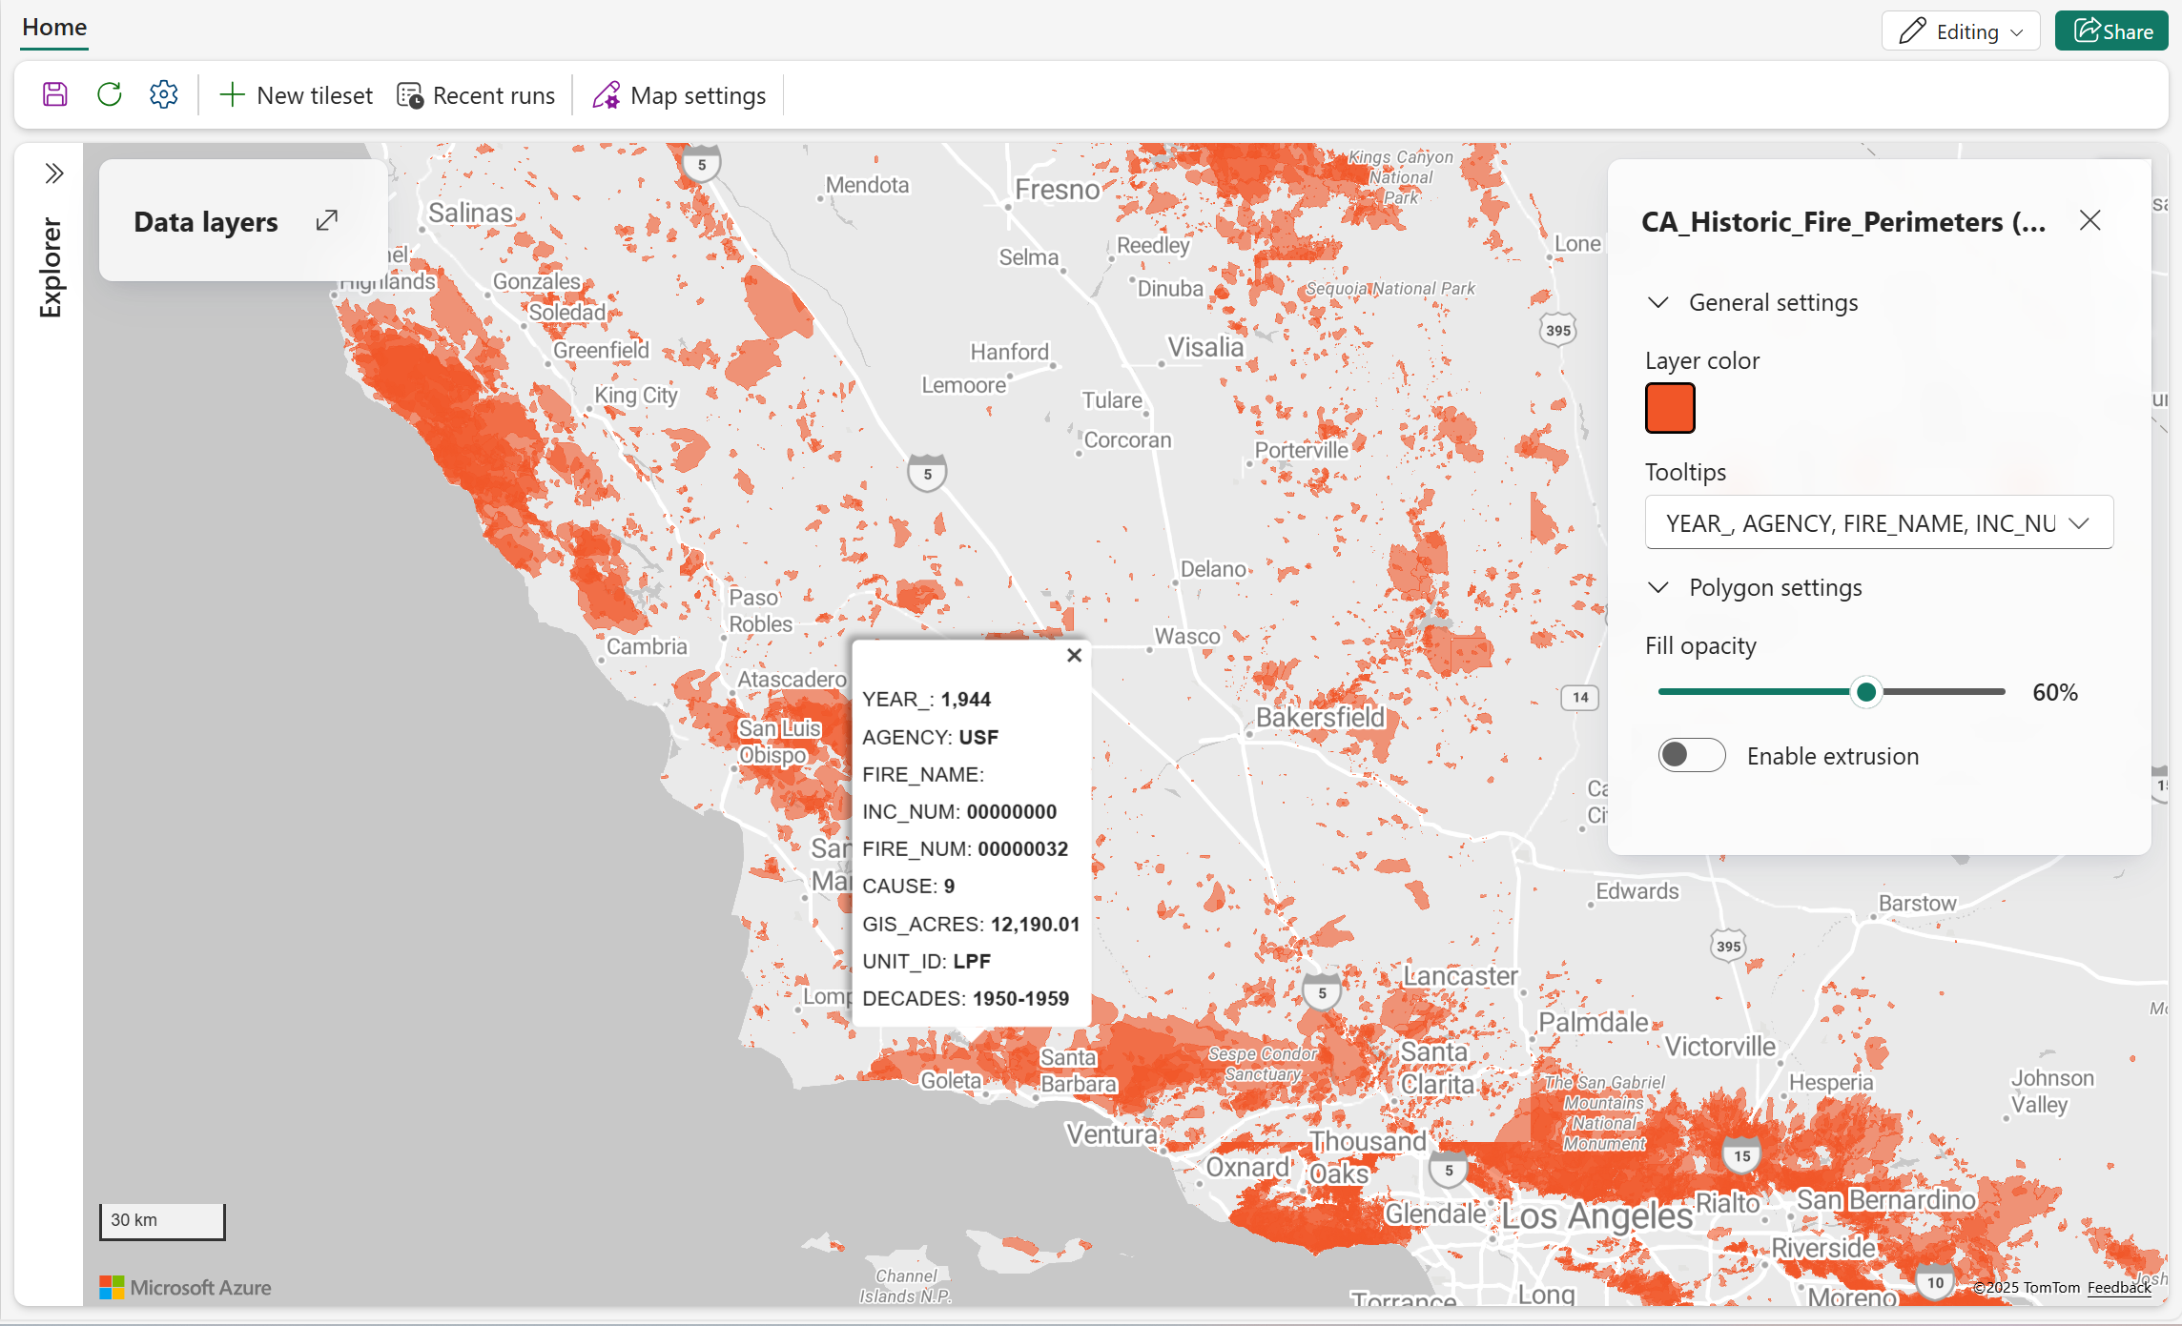The width and height of the screenshot is (2182, 1326).
Task: Click the Refresh icon
Action: click(110, 94)
